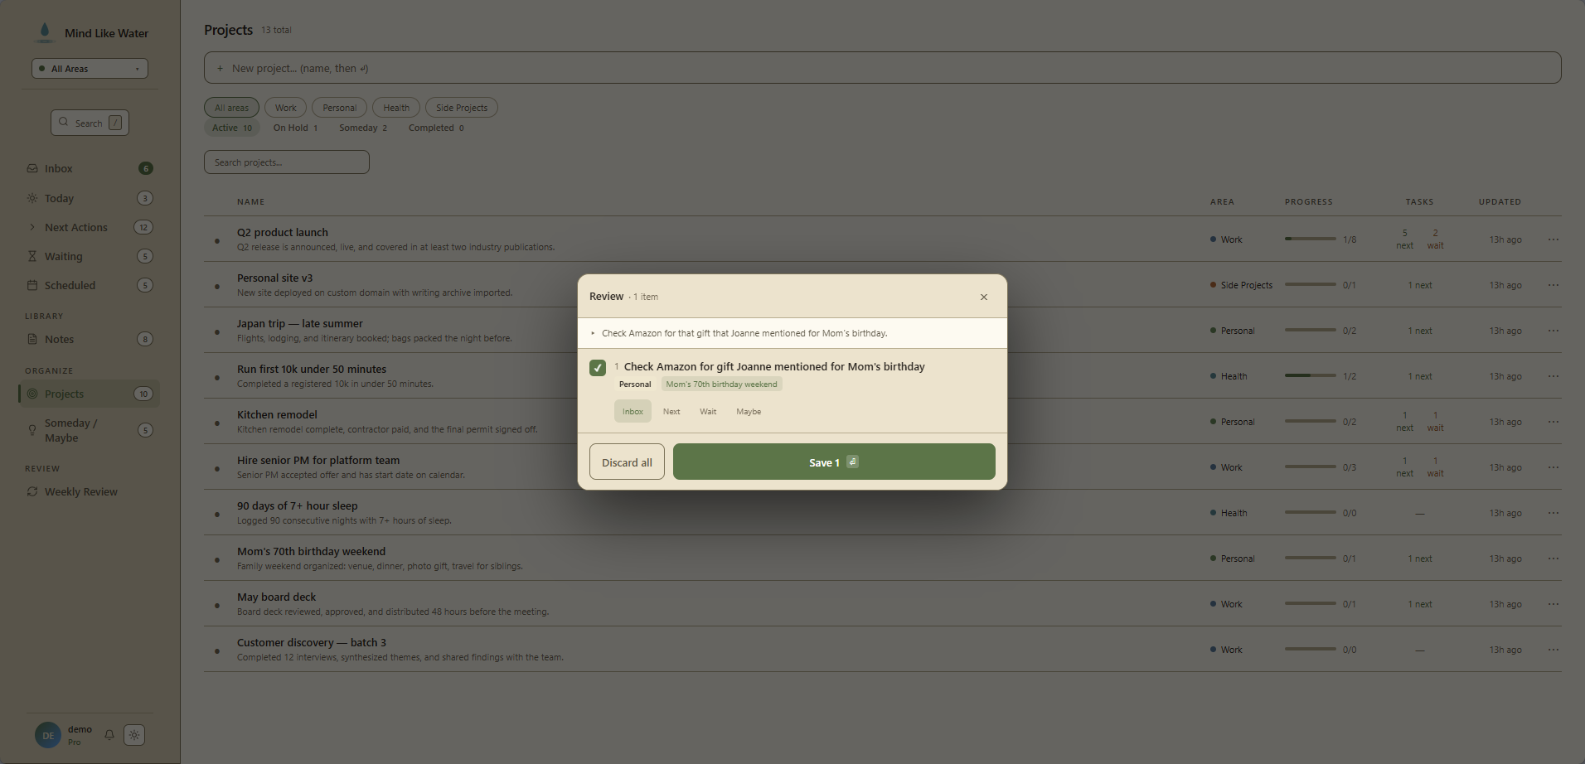Viewport: 1585px width, 764px height.
Task: Open more options for Q2 product launch
Action: pos(1553,239)
